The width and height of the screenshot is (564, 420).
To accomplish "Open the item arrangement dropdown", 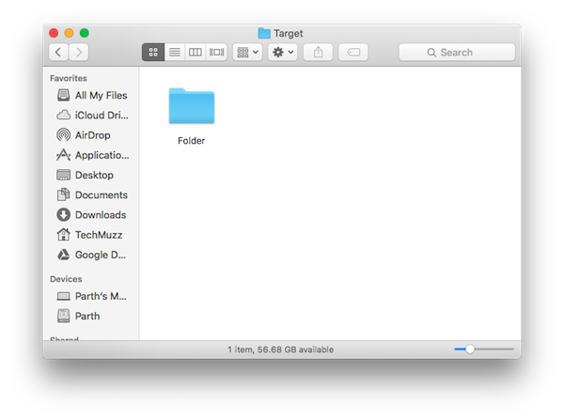I will tap(247, 53).
